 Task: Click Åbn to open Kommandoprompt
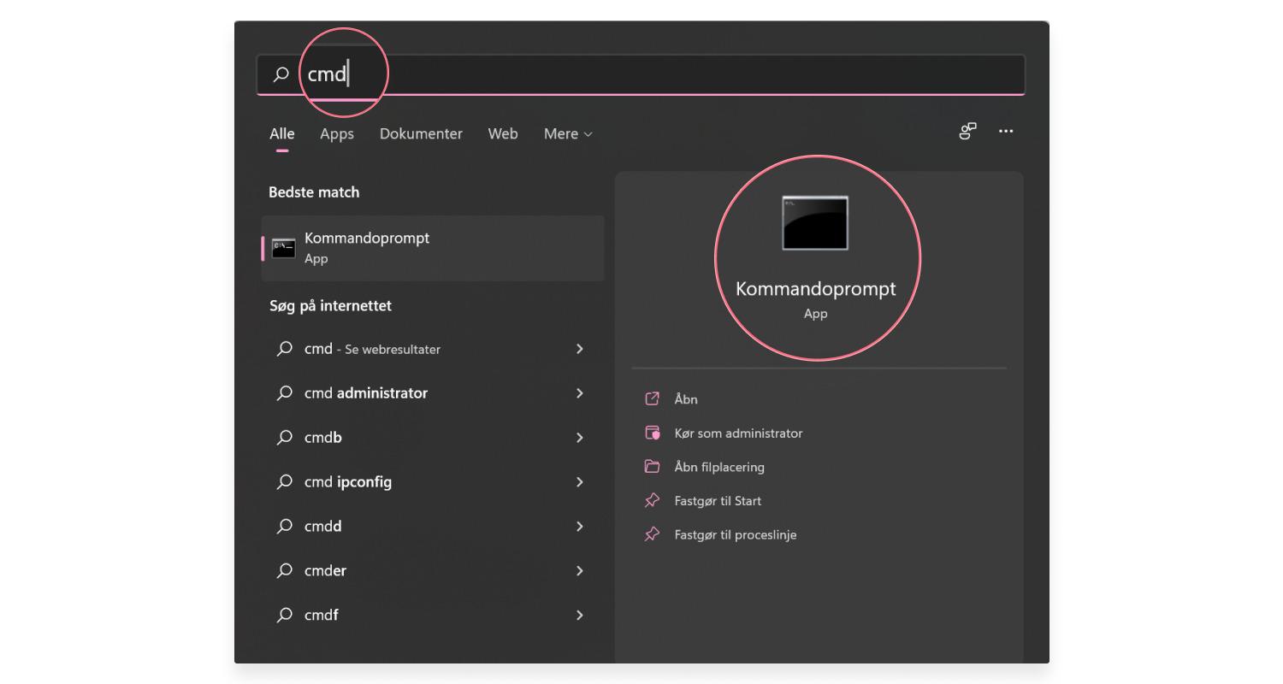pyautogui.click(x=686, y=399)
